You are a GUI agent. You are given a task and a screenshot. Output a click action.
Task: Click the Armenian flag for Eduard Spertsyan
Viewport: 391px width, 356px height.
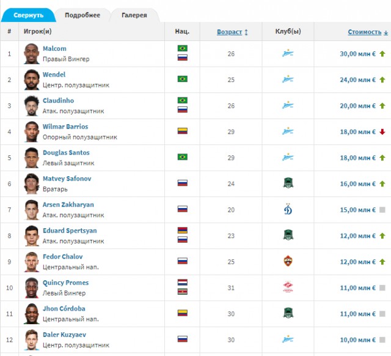pos(183,230)
